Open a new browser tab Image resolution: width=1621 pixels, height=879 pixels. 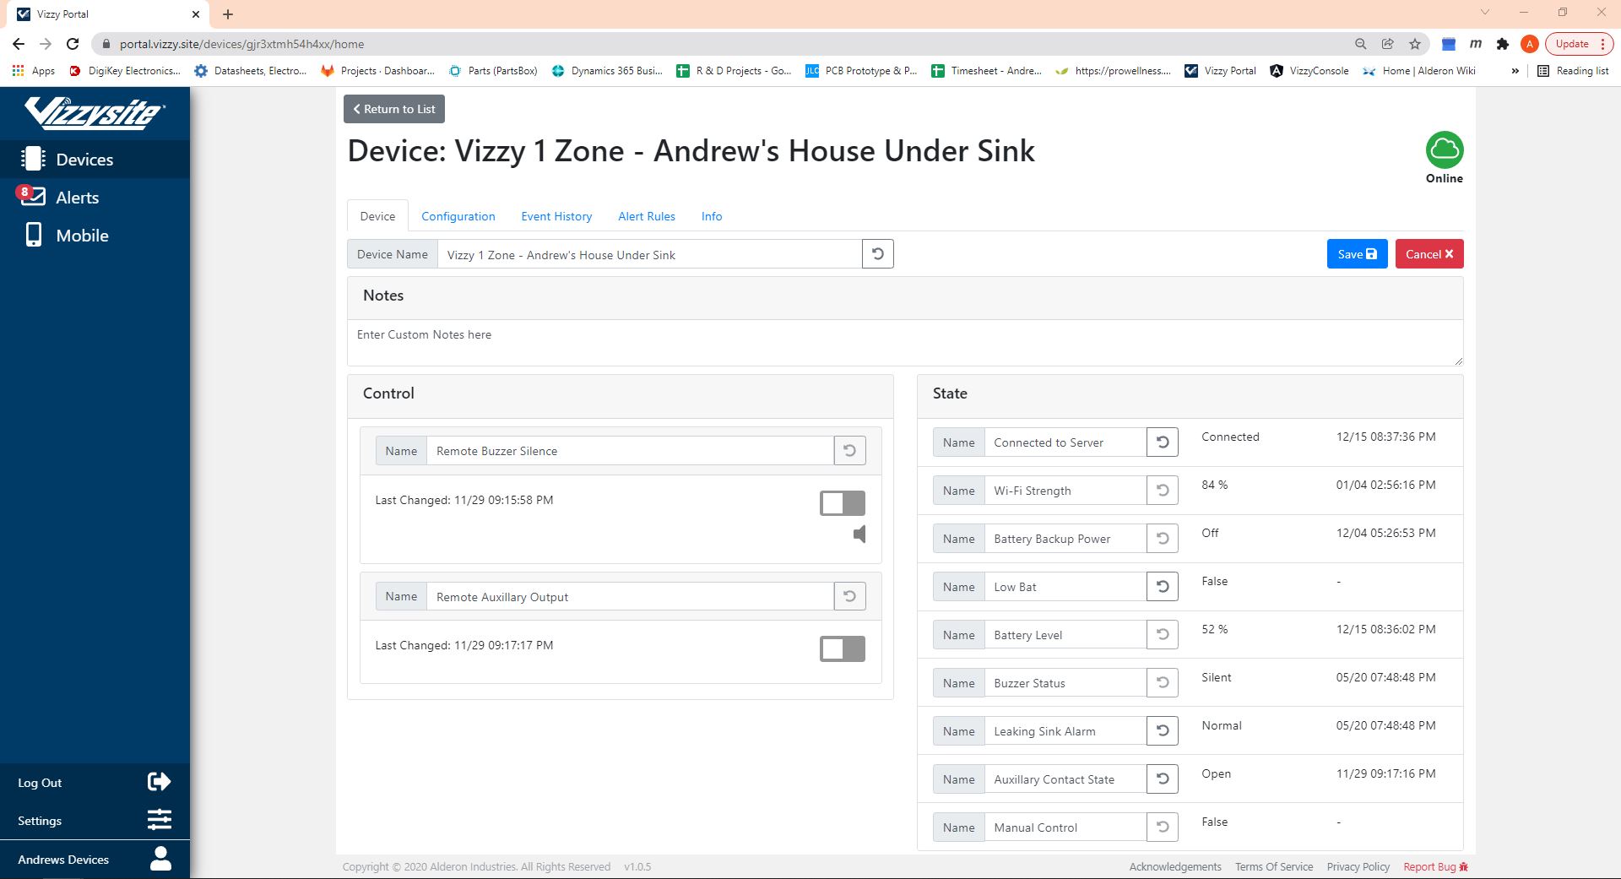click(228, 14)
